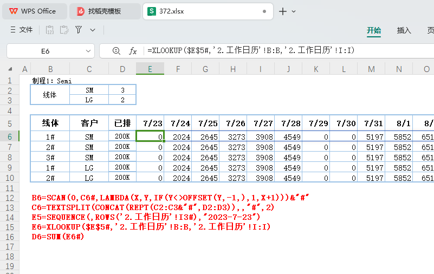The width and height of the screenshot is (434, 274).
Task: Click cell D6 showing 200K
Action: click(x=122, y=136)
